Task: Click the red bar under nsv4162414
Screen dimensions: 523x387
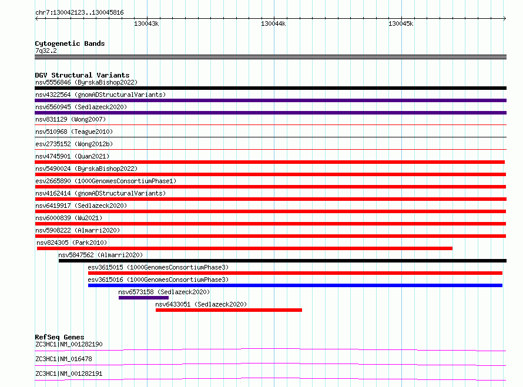Action: [x=270, y=199]
